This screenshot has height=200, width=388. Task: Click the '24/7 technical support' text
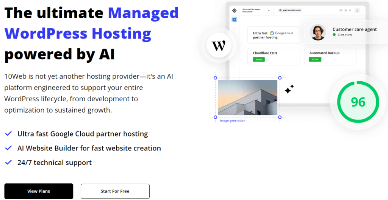(55, 163)
